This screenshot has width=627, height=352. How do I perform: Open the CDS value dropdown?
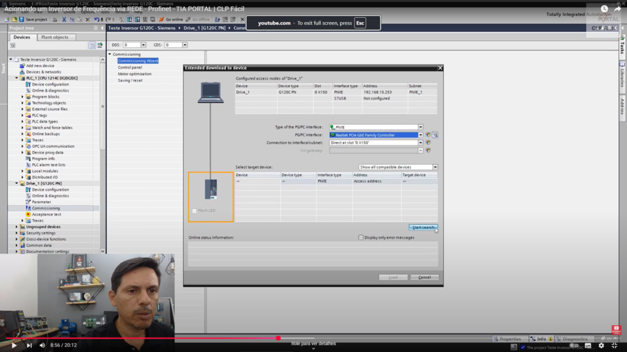coord(185,45)
